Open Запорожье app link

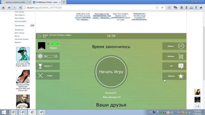pos(19,30)
